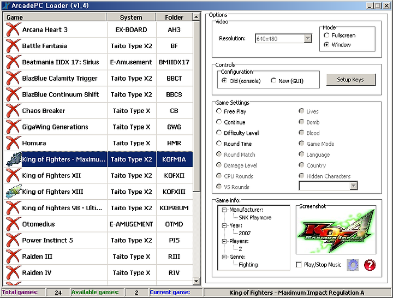Click red X icon beside BlazBlue Continuum Shift
This screenshot has width=393, height=298.
(13, 94)
